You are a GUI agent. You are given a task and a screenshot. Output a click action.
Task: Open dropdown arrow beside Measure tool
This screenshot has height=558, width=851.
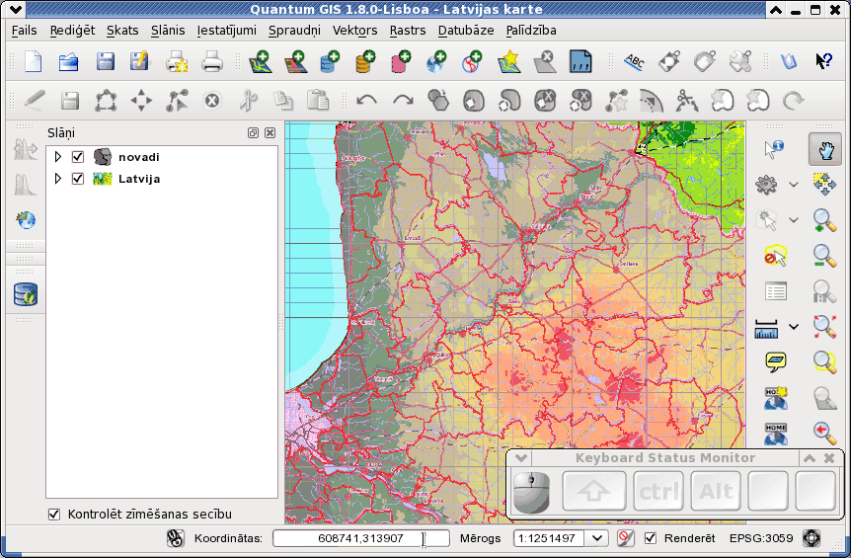point(794,327)
